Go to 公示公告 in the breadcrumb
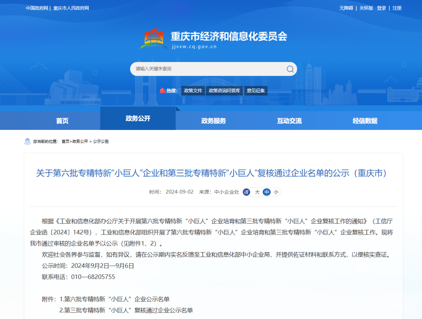 101,141
